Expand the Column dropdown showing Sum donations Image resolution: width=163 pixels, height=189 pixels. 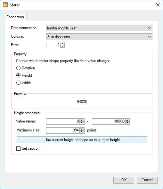pyautogui.click(x=99, y=37)
